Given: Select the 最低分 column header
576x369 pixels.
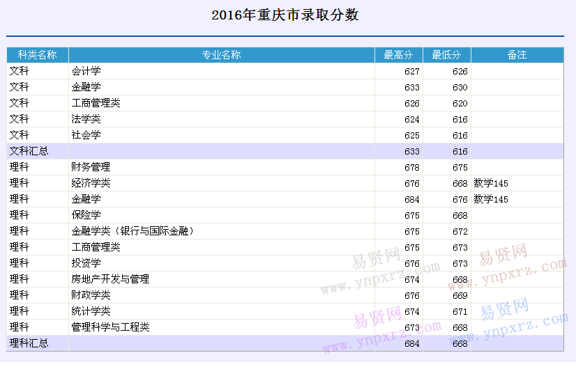Looking at the screenshot, I should point(446,55).
